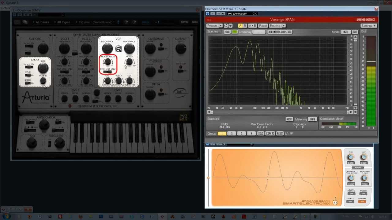Click the Sub Osc PW knob
Viewport: 392px width, 220px height.
pyautogui.click(x=43, y=48)
